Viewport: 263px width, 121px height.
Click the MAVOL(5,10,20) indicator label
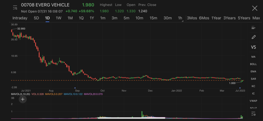coord(21,94)
